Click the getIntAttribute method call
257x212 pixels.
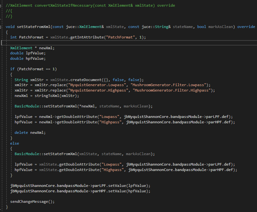[87, 37]
